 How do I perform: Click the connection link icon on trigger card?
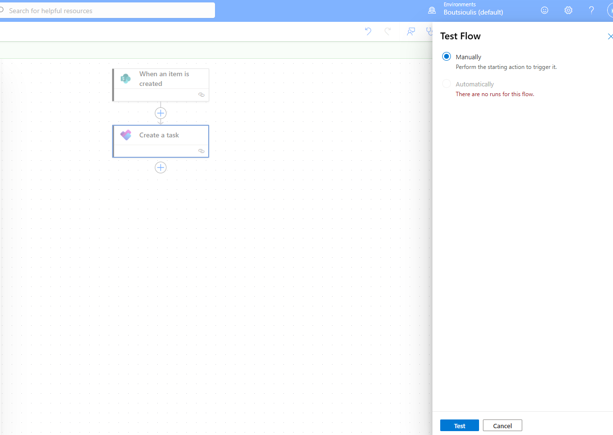201,95
